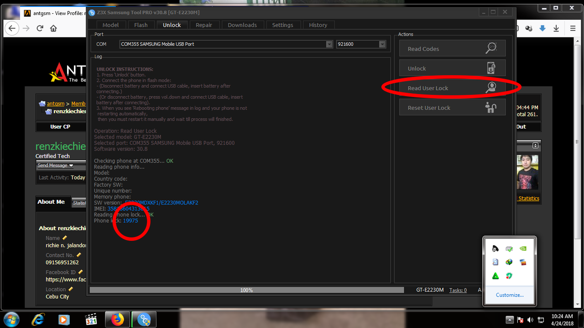Screen dimensions: 584x328
Task: Click the GT-E2230M model label in status bar
Action: pos(430,290)
